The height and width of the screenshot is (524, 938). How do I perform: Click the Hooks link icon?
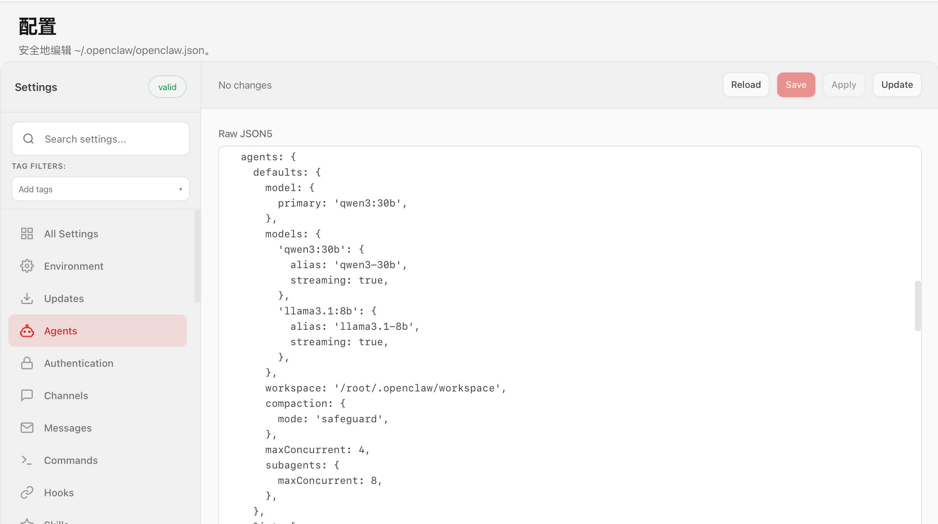pyautogui.click(x=27, y=492)
